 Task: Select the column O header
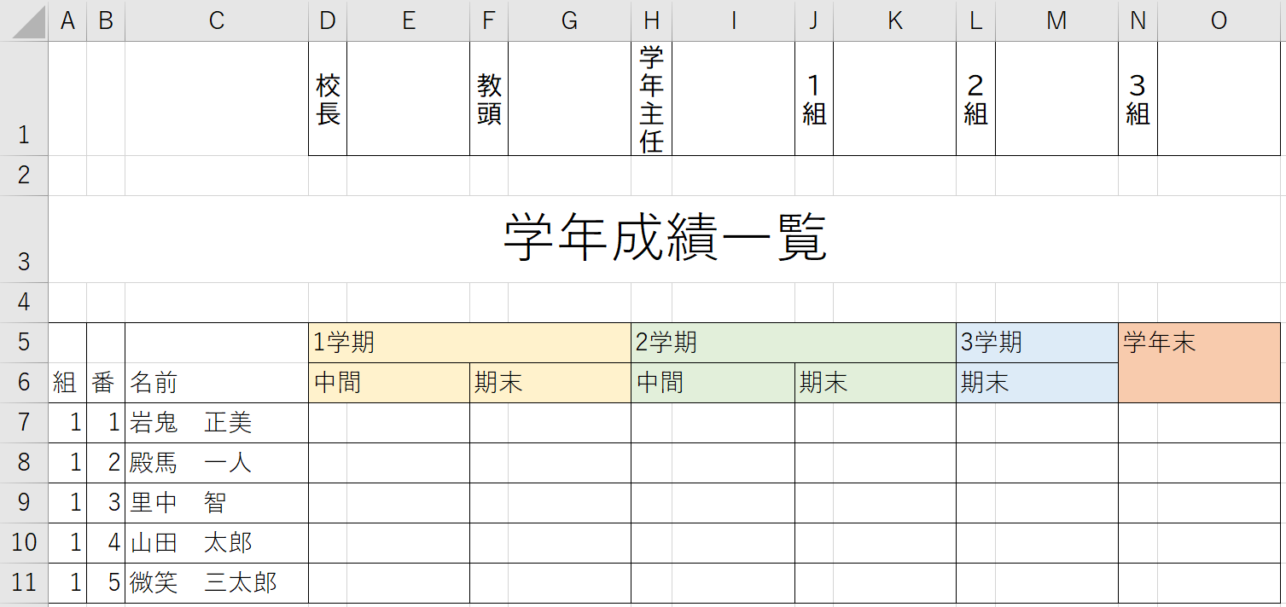tap(1219, 21)
